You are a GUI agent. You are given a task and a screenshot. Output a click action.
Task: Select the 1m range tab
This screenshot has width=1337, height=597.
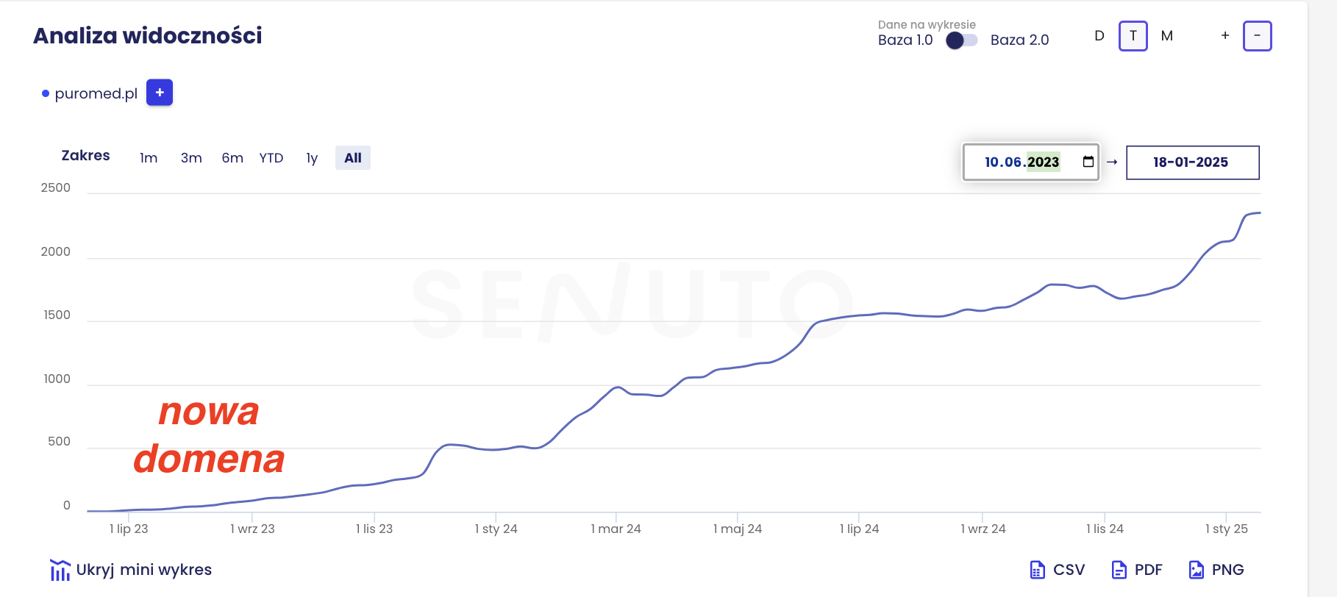tap(149, 158)
